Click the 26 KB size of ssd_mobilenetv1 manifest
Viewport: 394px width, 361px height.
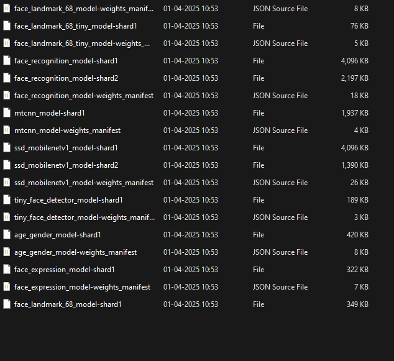pos(359,183)
